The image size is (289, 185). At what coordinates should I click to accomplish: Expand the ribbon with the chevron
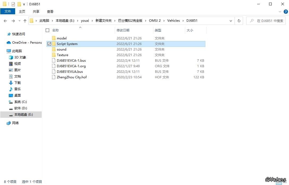pos(280,12)
